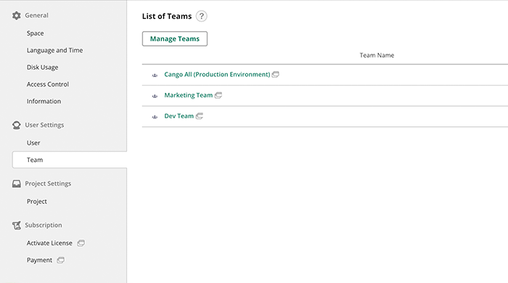Viewport: 508px width, 283px height.
Task: Open help icon next to List of Teams
Action: coord(201,16)
